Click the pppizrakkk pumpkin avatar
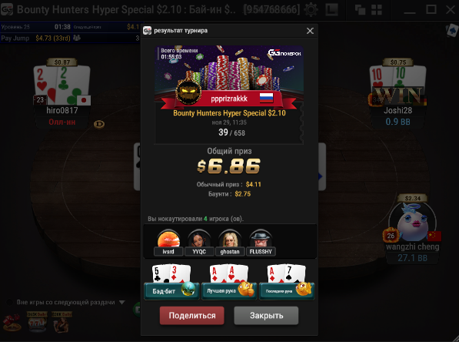Screen dimensions: 459x342 pyautogui.click(x=188, y=92)
